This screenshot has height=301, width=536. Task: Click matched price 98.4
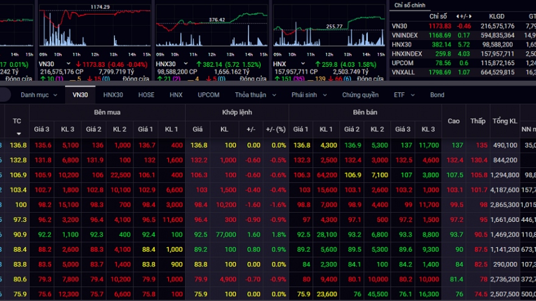click(200, 205)
